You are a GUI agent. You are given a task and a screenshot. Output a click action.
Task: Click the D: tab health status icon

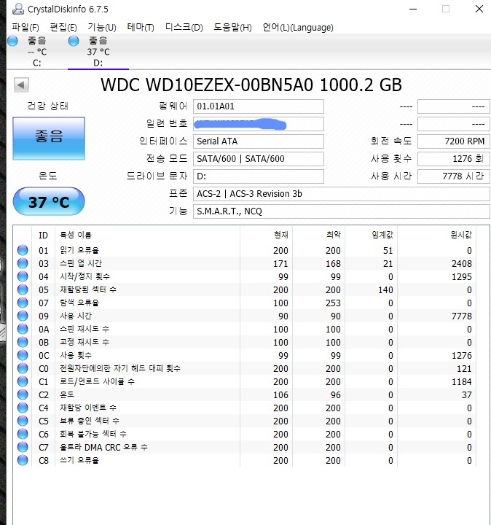[x=74, y=41]
